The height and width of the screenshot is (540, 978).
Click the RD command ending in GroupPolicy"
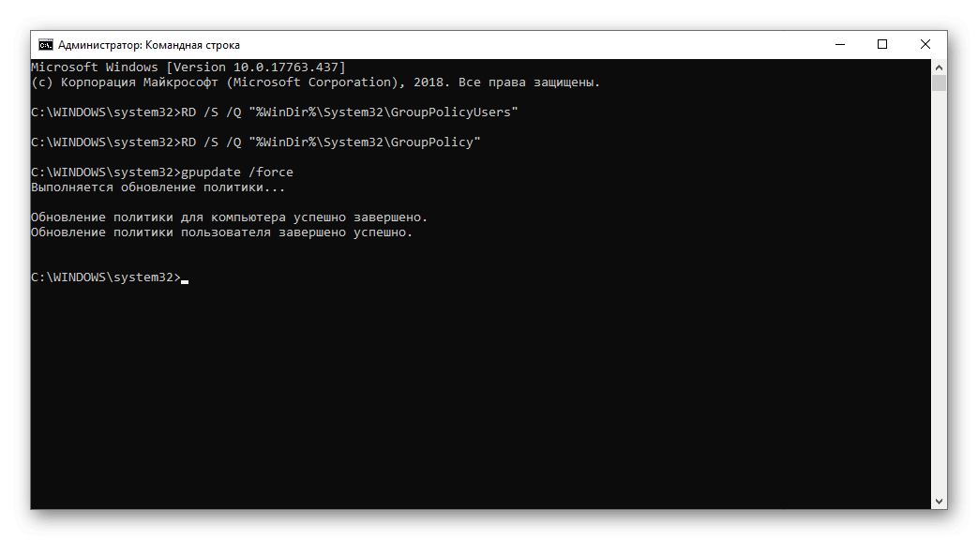click(331, 142)
